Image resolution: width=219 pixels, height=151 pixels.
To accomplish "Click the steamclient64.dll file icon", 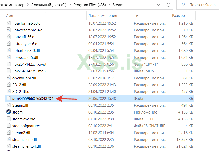I will coord(9,146).
